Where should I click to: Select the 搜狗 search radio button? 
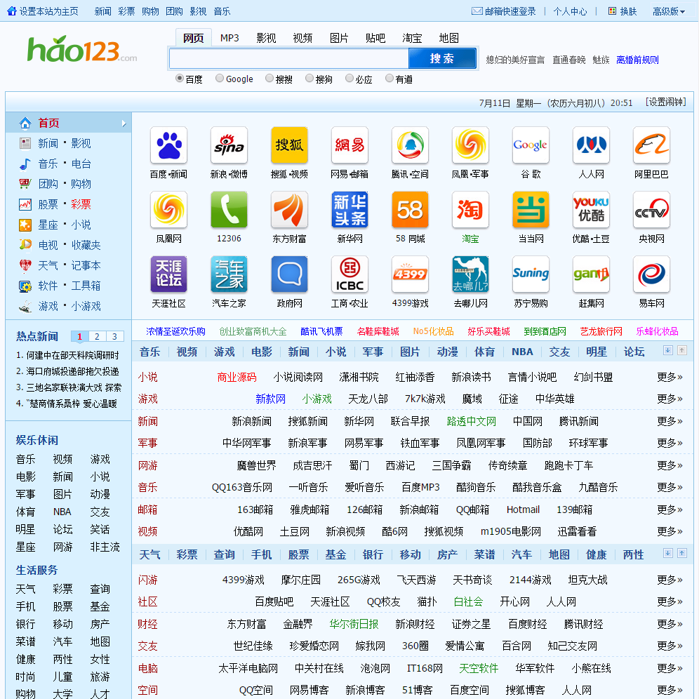point(309,79)
